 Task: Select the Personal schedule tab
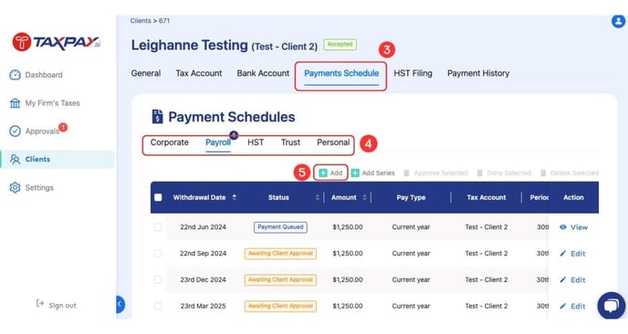333,142
